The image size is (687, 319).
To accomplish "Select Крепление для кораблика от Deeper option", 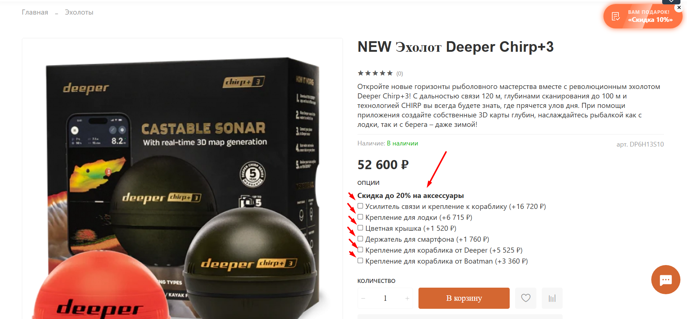I will tap(360, 250).
